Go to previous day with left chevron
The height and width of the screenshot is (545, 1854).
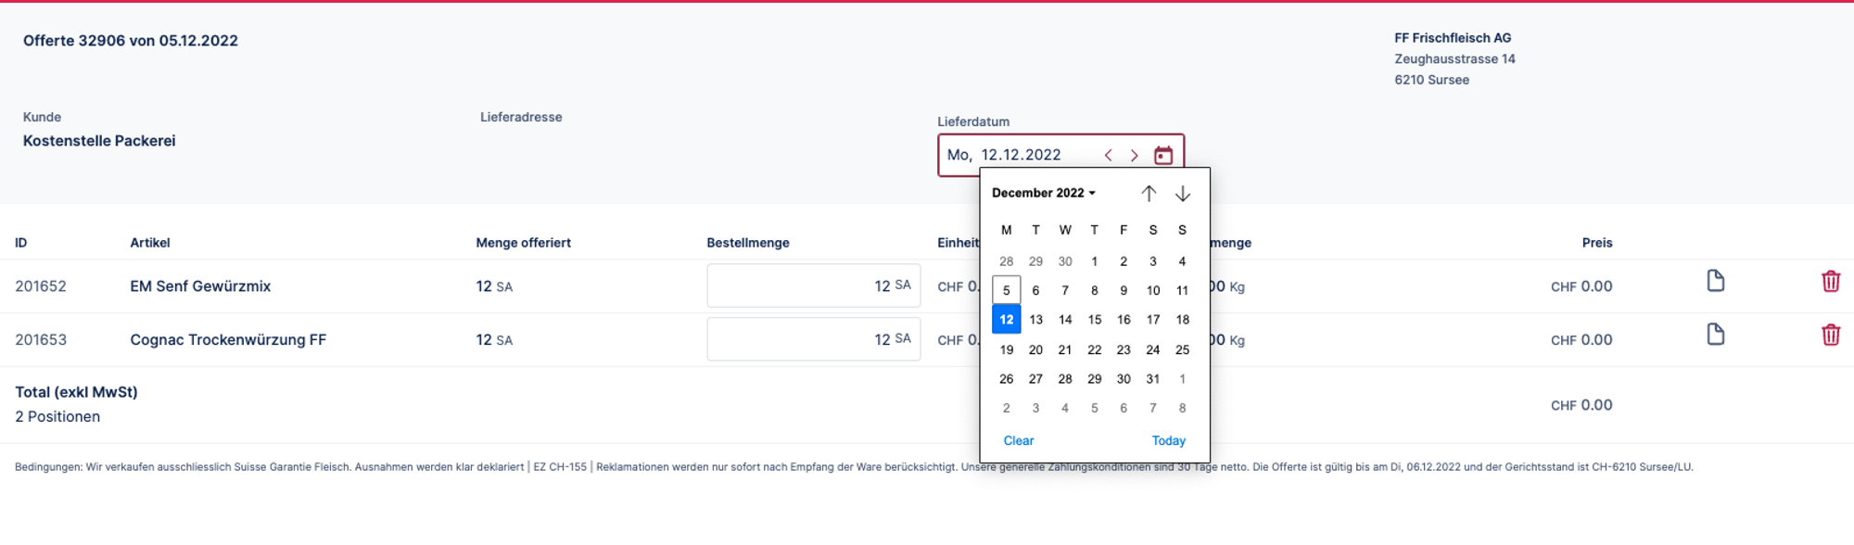[x=1109, y=155]
